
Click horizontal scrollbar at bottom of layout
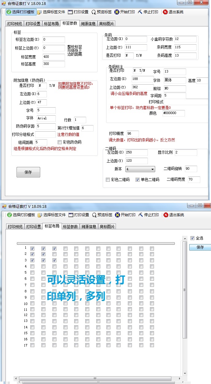coord(95,378)
